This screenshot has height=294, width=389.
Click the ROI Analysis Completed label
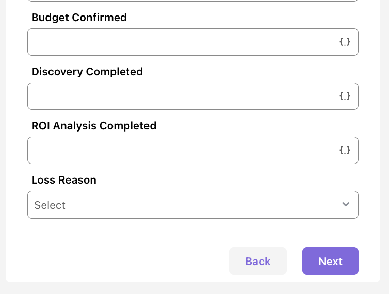click(x=94, y=126)
